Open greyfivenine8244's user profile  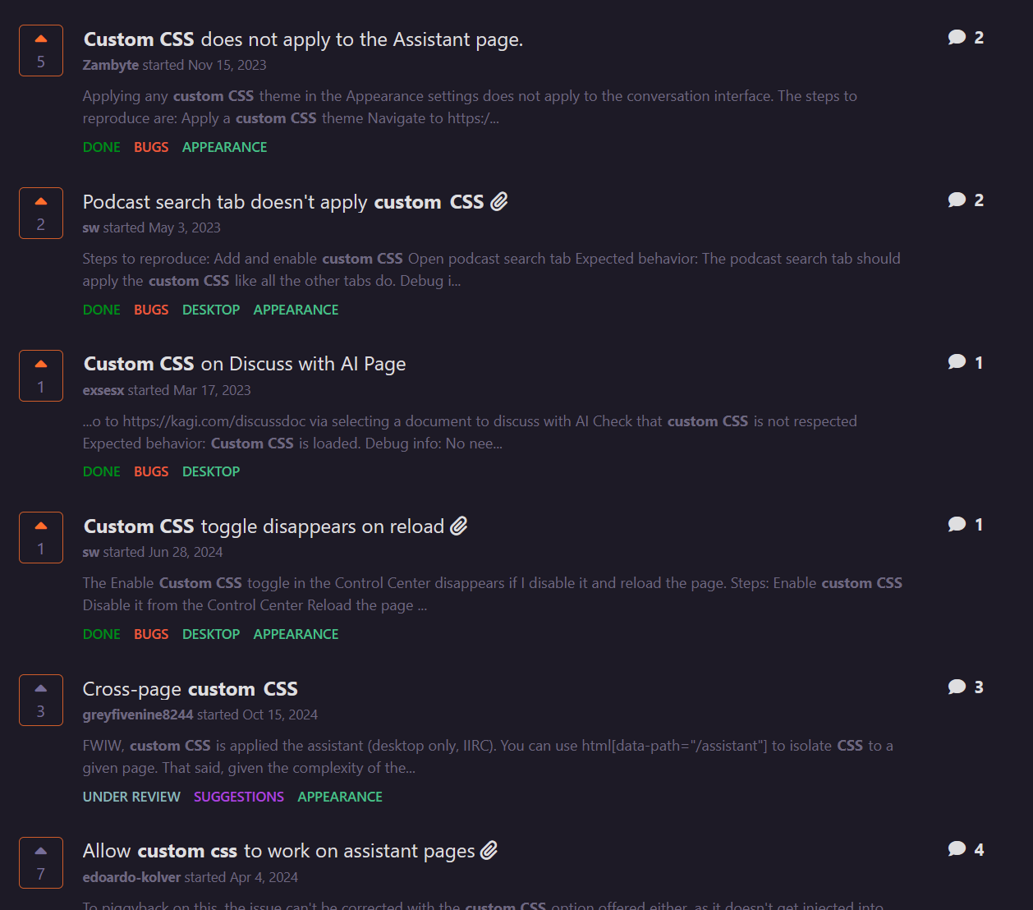[138, 715]
